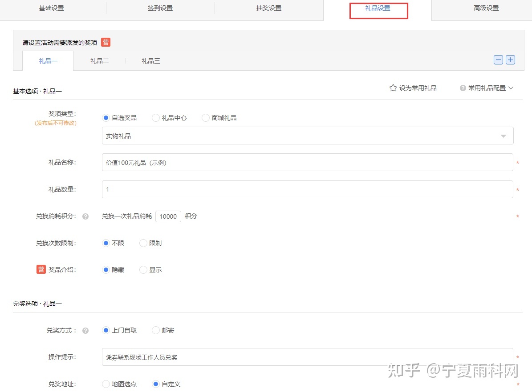Screen dimensions: 532x392
Task: Click the help icon next to 兑奖方式
Action: coord(85,331)
